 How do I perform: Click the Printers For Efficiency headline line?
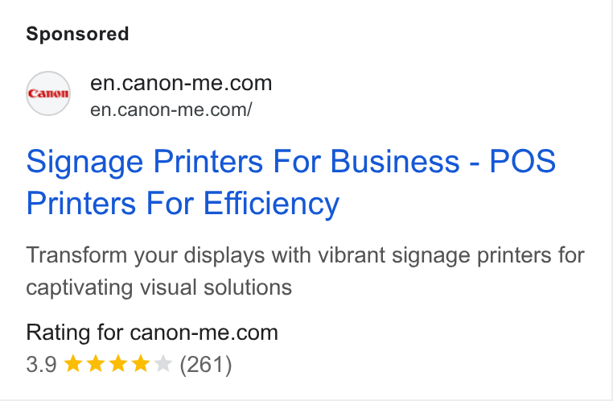pos(183,204)
